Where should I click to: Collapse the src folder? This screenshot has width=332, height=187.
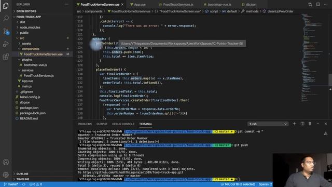pyautogui.click(x=22, y=38)
